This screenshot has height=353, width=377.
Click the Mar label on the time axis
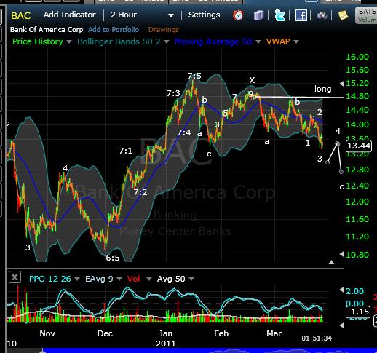tap(274, 333)
